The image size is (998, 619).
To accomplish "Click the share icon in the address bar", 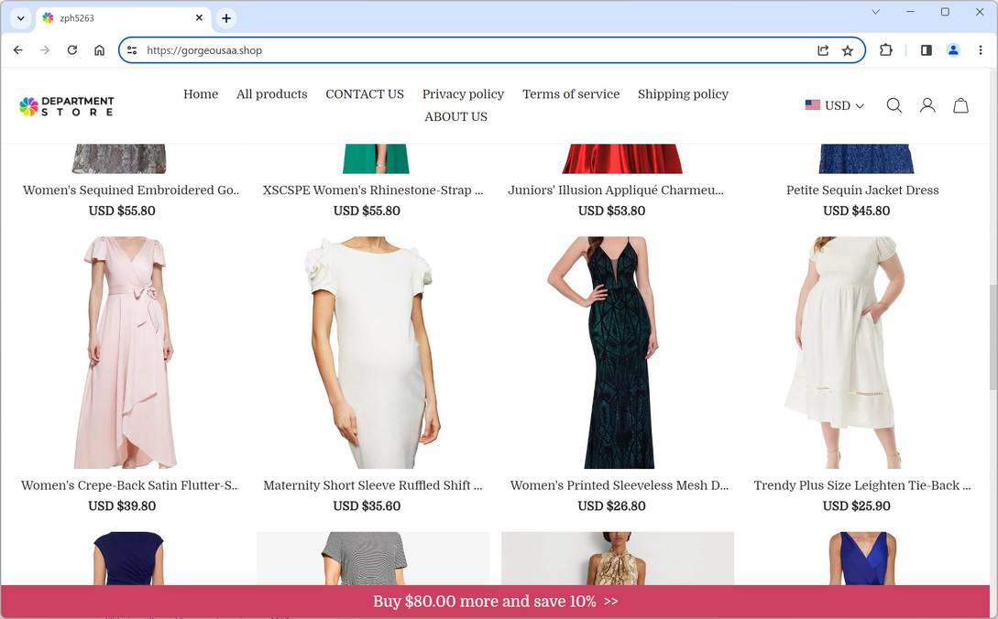I will 823,50.
